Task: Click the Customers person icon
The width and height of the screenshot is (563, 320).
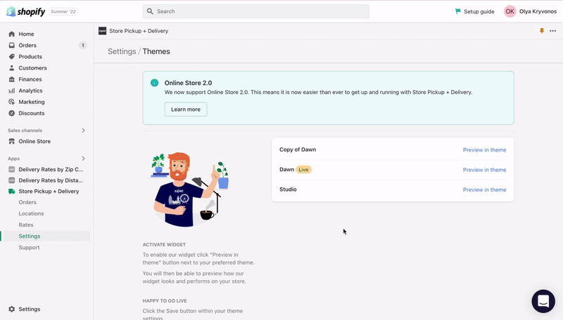Action: click(12, 68)
